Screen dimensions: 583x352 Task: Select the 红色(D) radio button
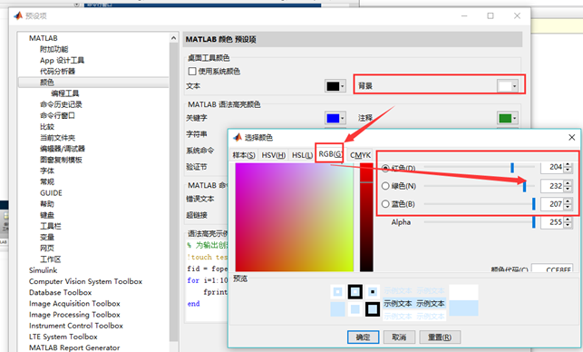click(385, 169)
